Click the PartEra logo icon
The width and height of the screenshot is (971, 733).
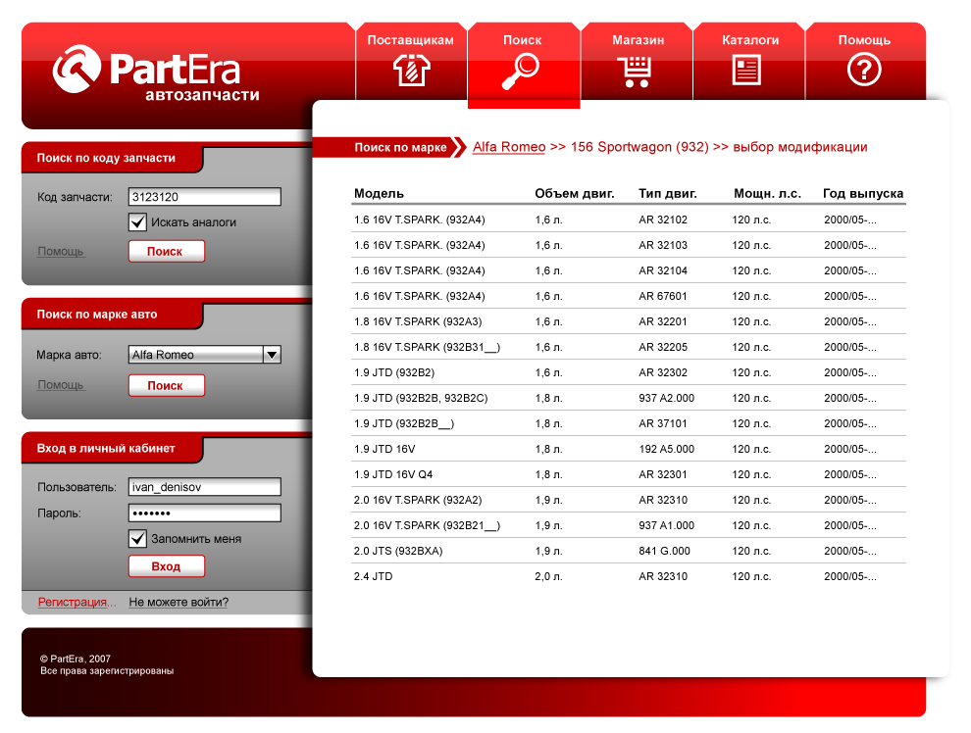(77, 69)
